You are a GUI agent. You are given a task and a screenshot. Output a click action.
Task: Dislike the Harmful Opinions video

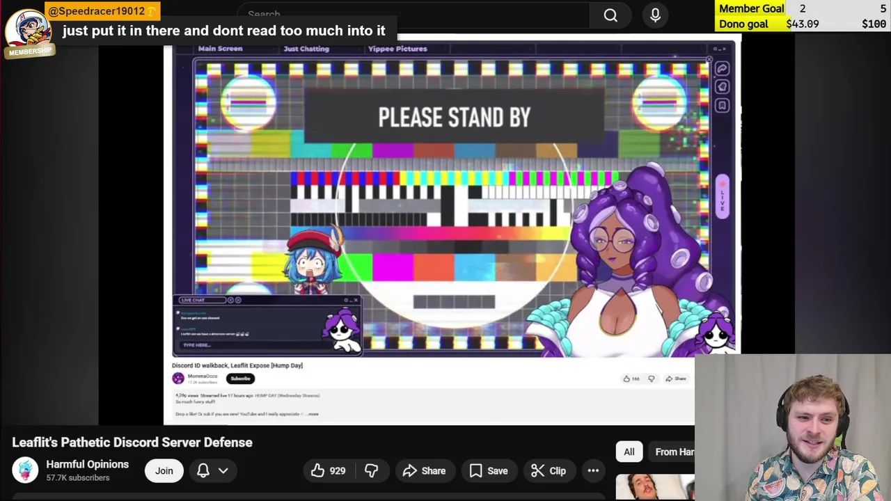[372, 471]
